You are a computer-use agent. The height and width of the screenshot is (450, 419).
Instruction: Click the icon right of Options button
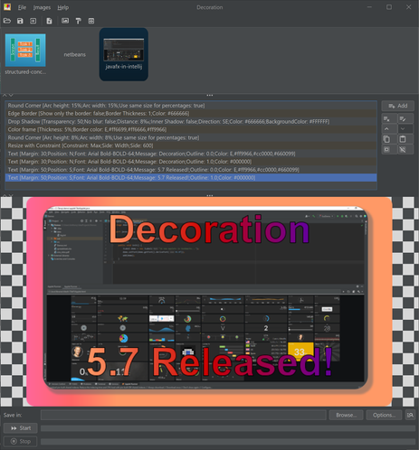tap(410, 415)
